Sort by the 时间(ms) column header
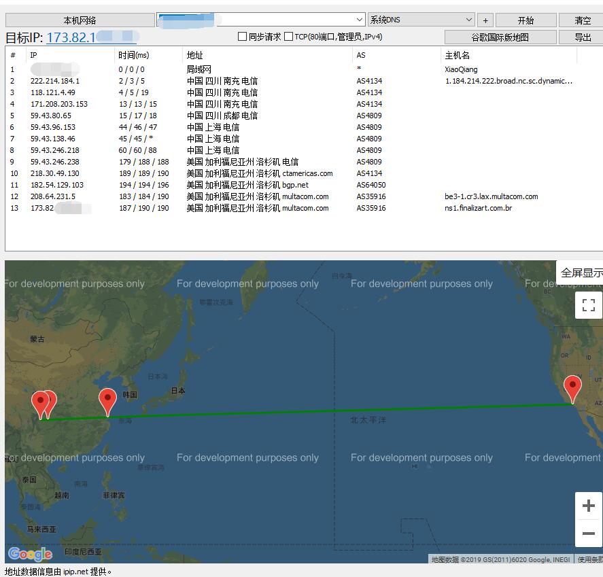This screenshot has width=603, height=577. tap(133, 55)
